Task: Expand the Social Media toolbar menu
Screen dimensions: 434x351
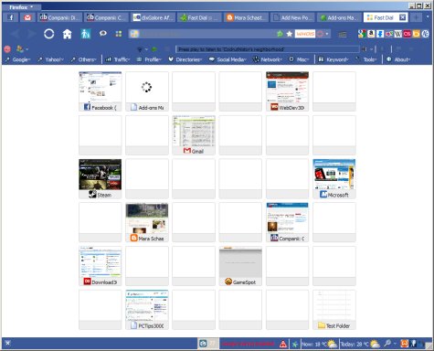Action: 228,59
